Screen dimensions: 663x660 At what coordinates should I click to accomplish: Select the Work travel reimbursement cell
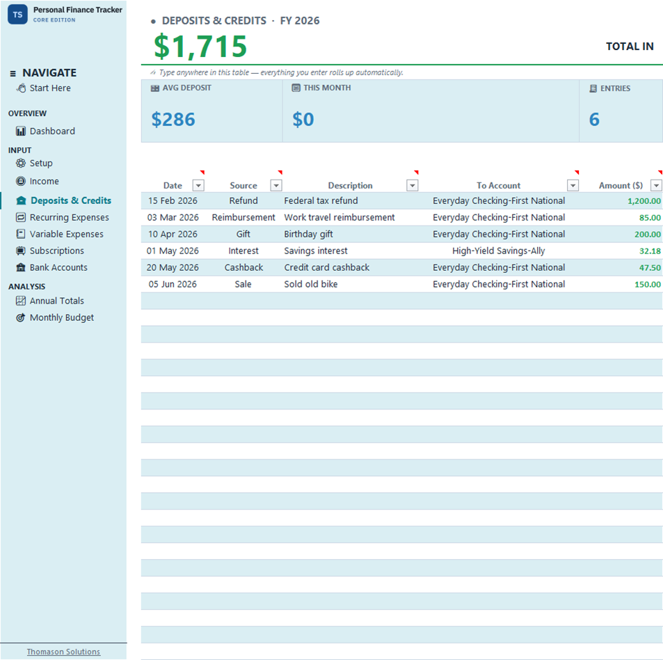click(351, 217)
